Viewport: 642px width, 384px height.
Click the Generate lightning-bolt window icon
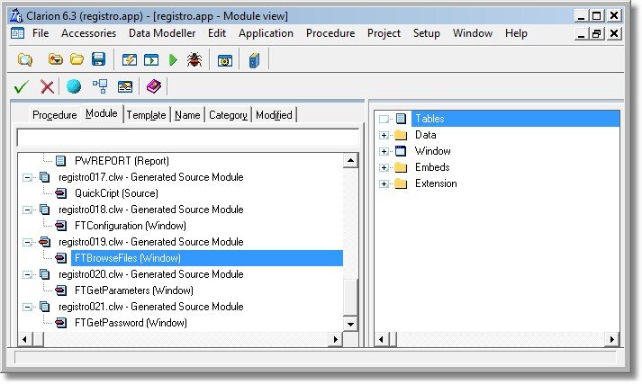tap(130, 60)
